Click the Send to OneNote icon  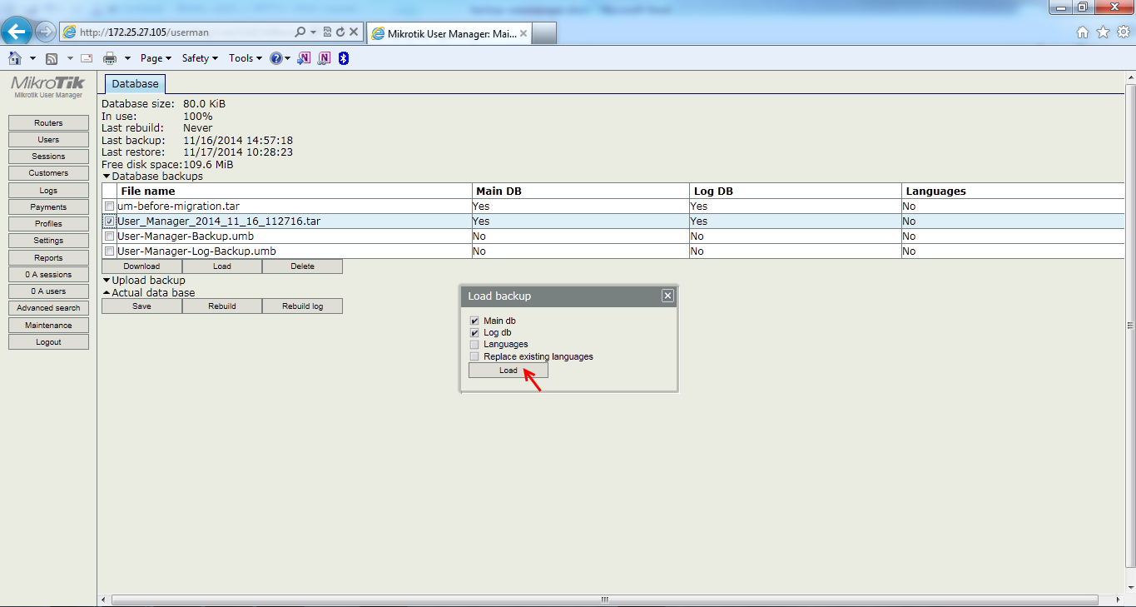tap(305, 58)
